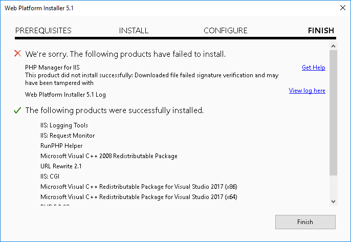Select the PHP Manager for IIS entry
The height and width of the screenshot is (242, 351).
click(52, 68)
